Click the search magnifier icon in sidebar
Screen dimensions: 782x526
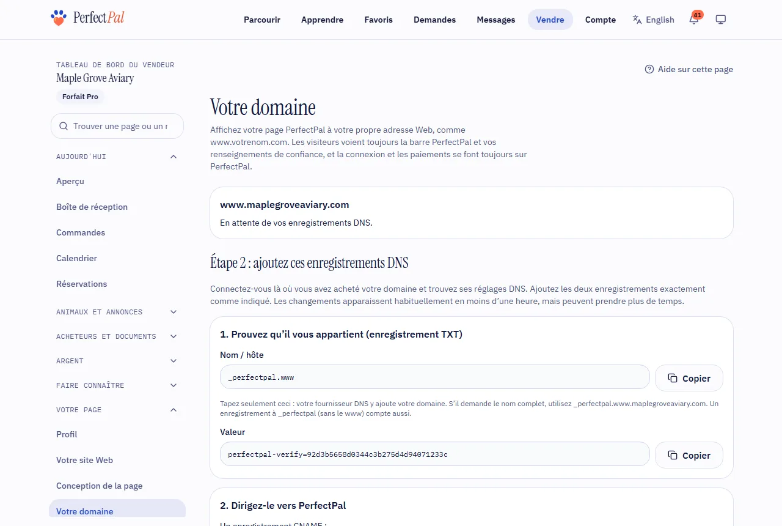(x=64, y=126)
